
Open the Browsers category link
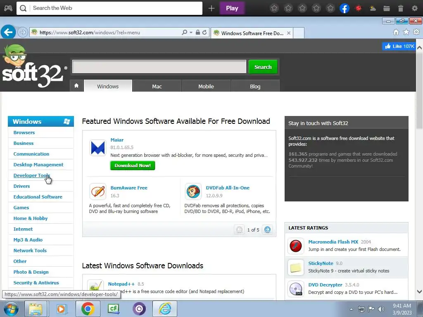pyautogui.click(x=24, y=132)
